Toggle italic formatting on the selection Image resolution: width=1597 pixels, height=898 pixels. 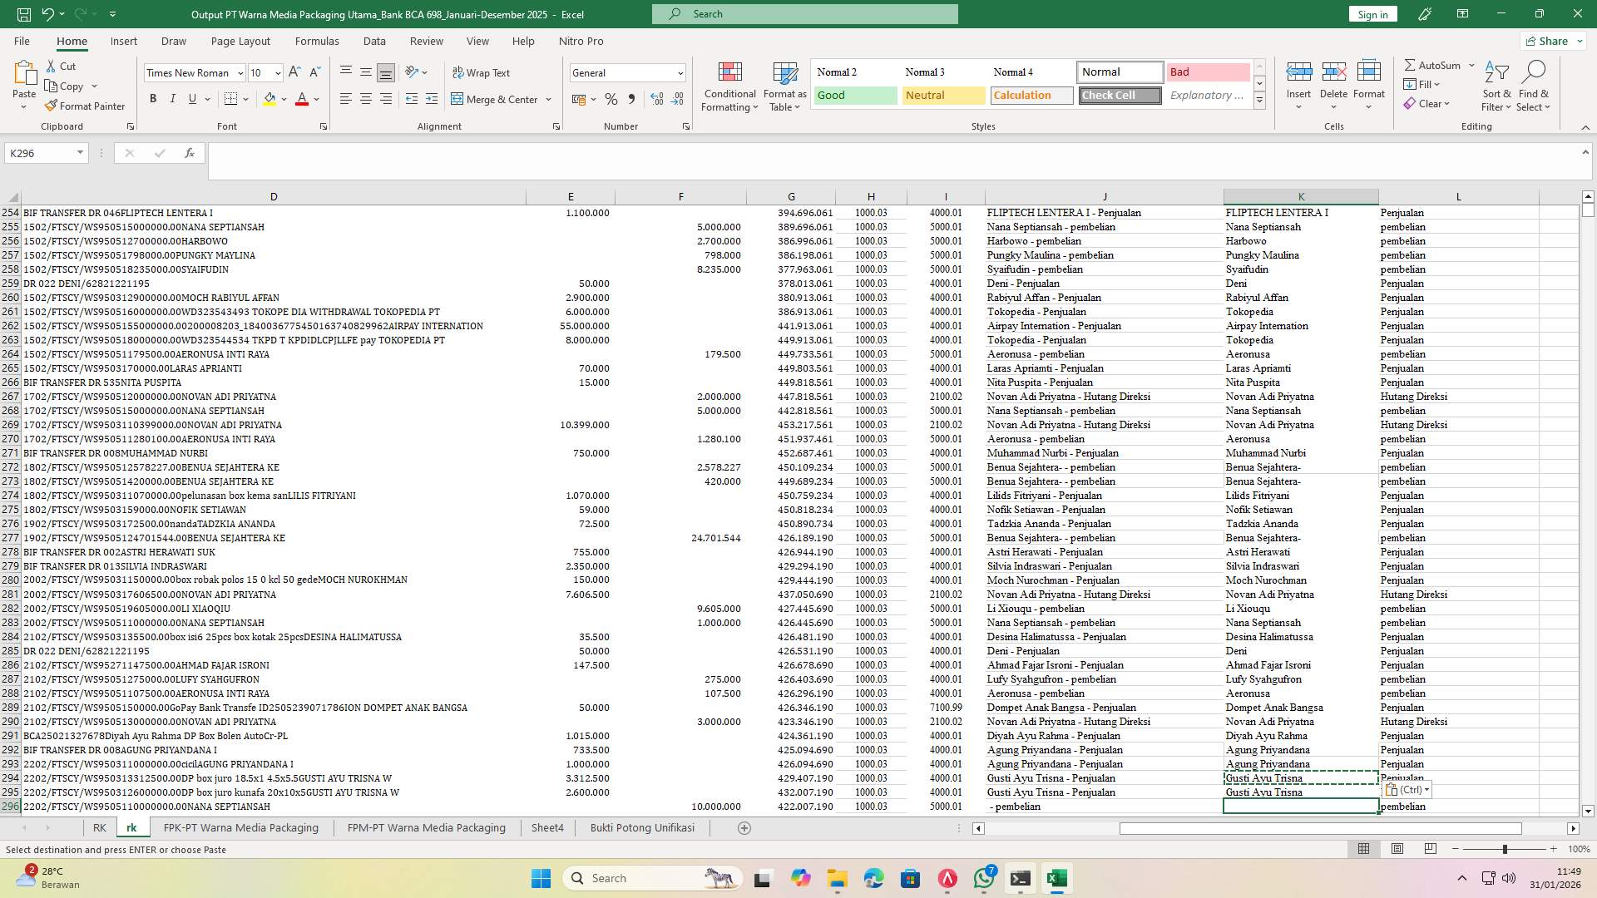point(172,98)
